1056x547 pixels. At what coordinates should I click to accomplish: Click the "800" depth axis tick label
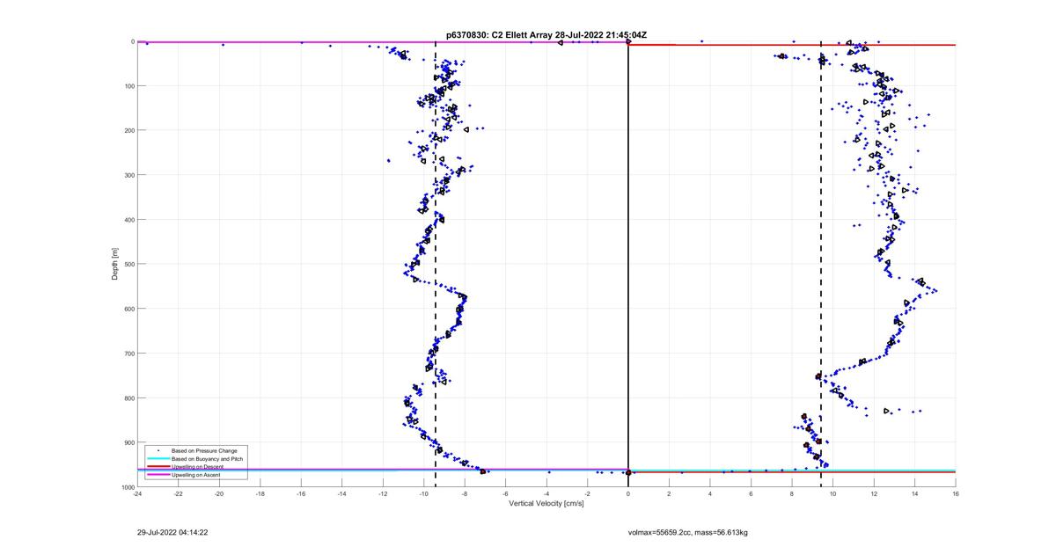pyautogui.click(x=128, y=397)
